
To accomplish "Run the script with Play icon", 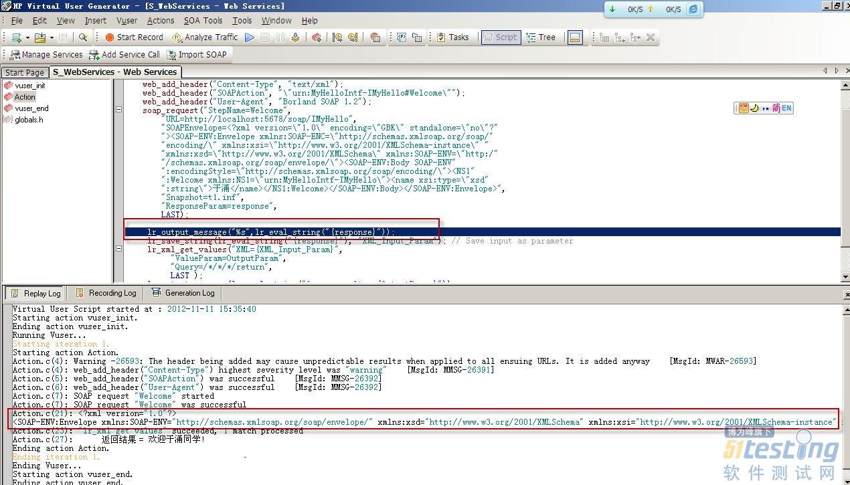I will (x=249, y=37).
